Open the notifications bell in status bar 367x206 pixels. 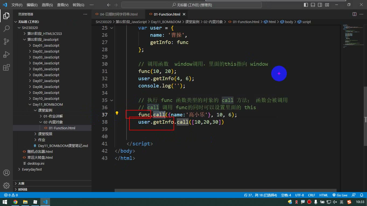[x=361, y=195]
